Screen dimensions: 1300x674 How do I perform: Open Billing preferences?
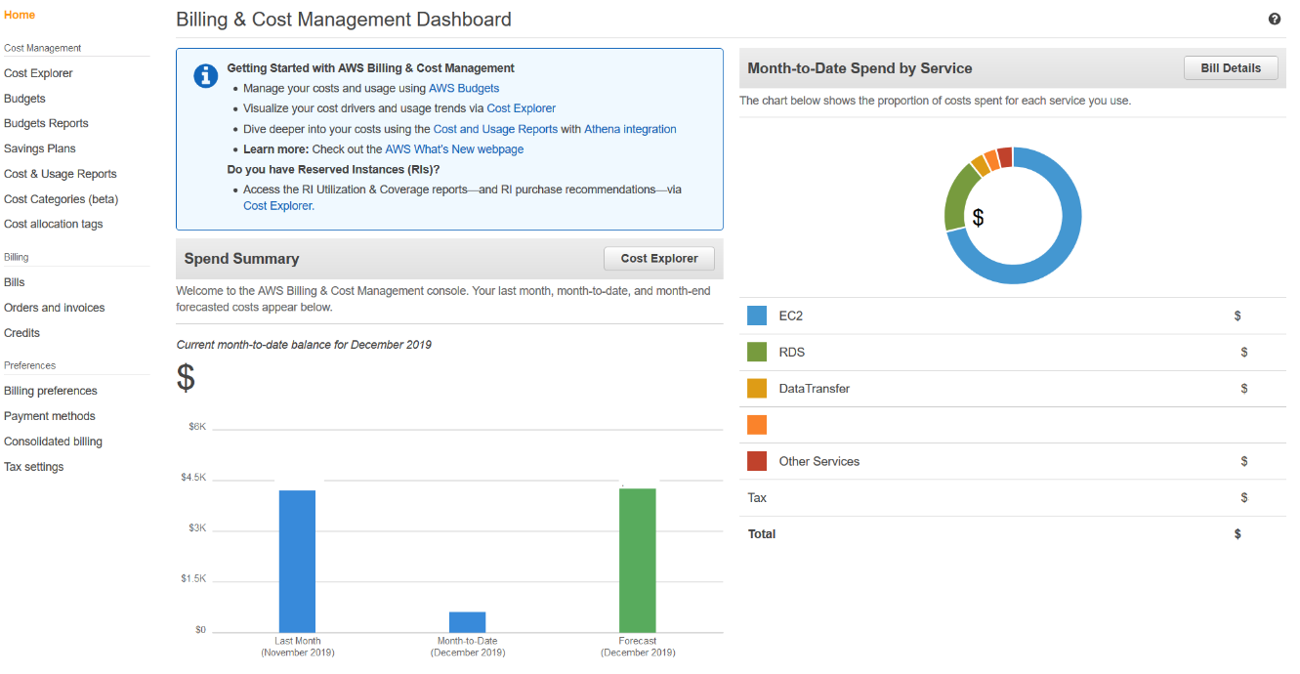[x=51, y=391]
